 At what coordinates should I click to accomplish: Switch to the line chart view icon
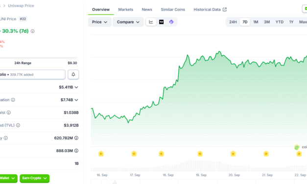tap(151, 22)
